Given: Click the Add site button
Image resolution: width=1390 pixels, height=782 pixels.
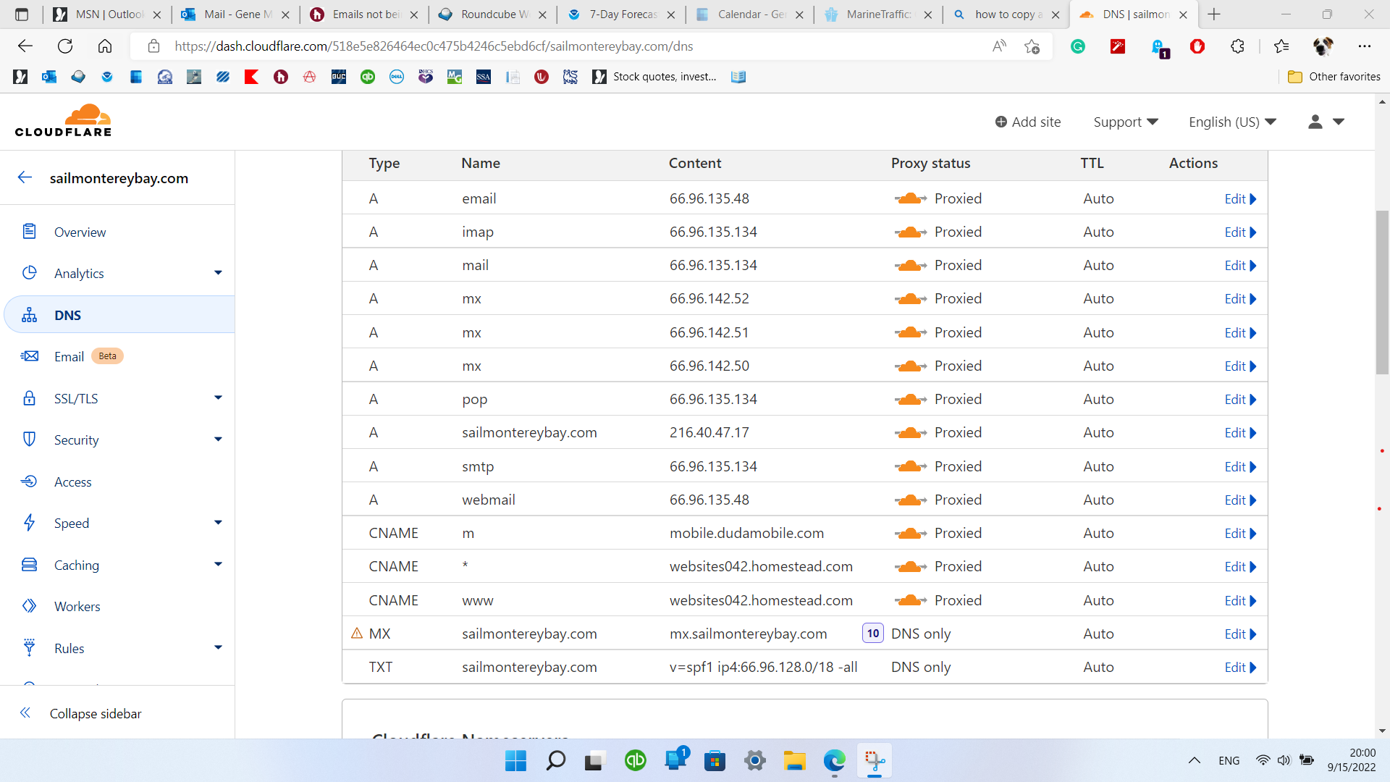Looking at the screenshot, I should click(x=1028, y=122).
